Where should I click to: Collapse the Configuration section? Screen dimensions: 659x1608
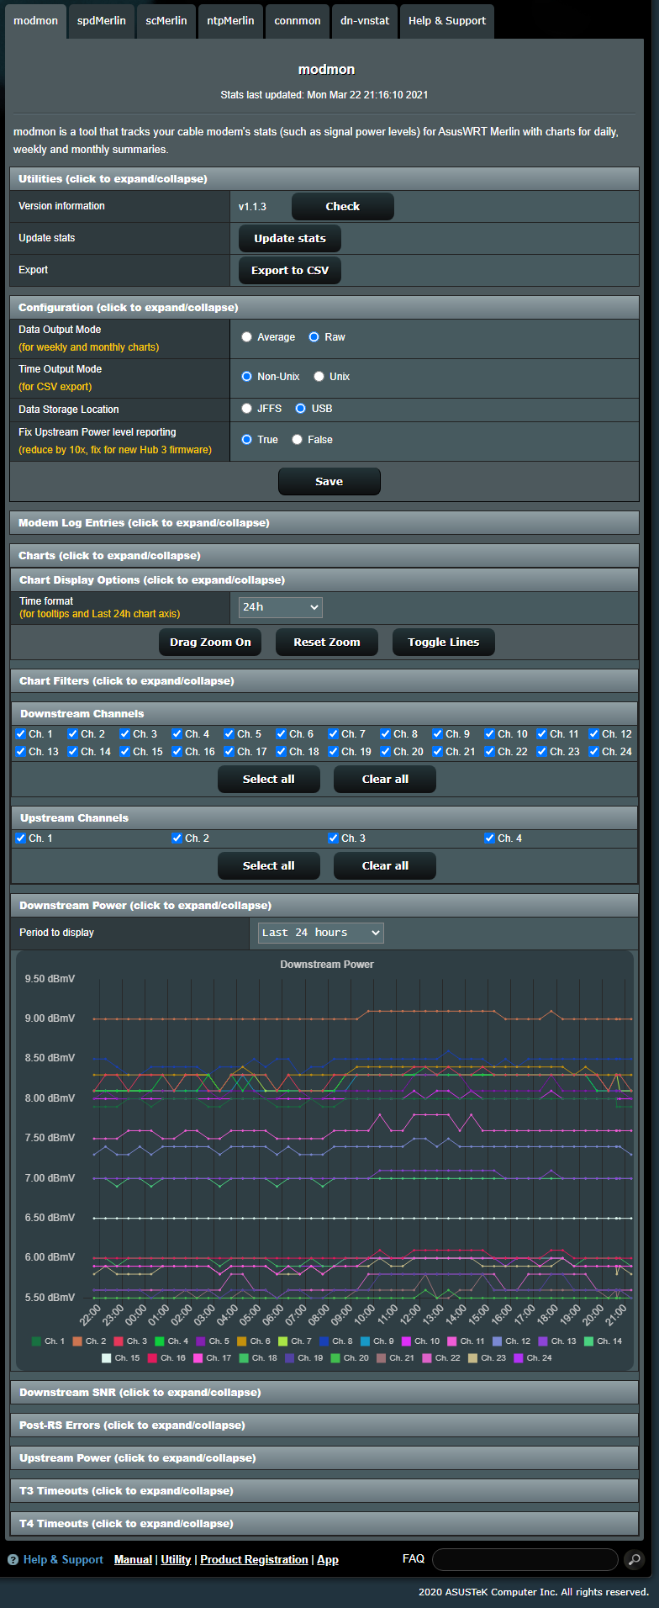pyautogui.click(x=324, y=308)
